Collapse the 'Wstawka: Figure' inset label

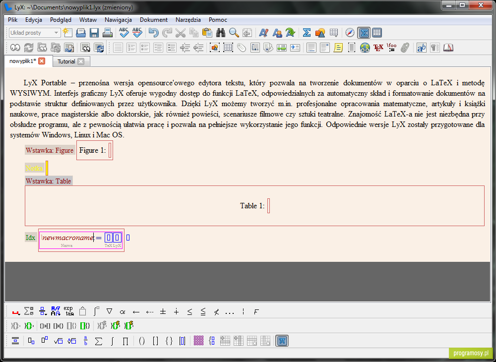coord(50,150)
